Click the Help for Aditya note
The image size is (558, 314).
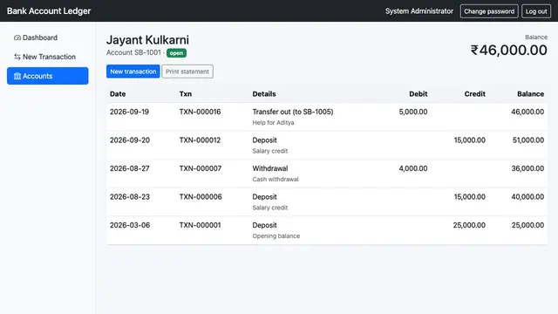click(x=273, y=122)
